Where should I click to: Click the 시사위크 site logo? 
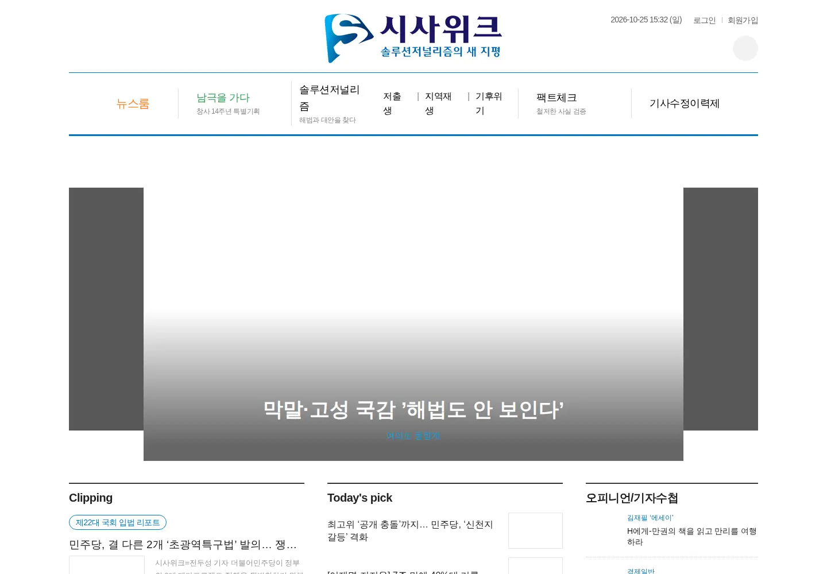pos(413,38)
